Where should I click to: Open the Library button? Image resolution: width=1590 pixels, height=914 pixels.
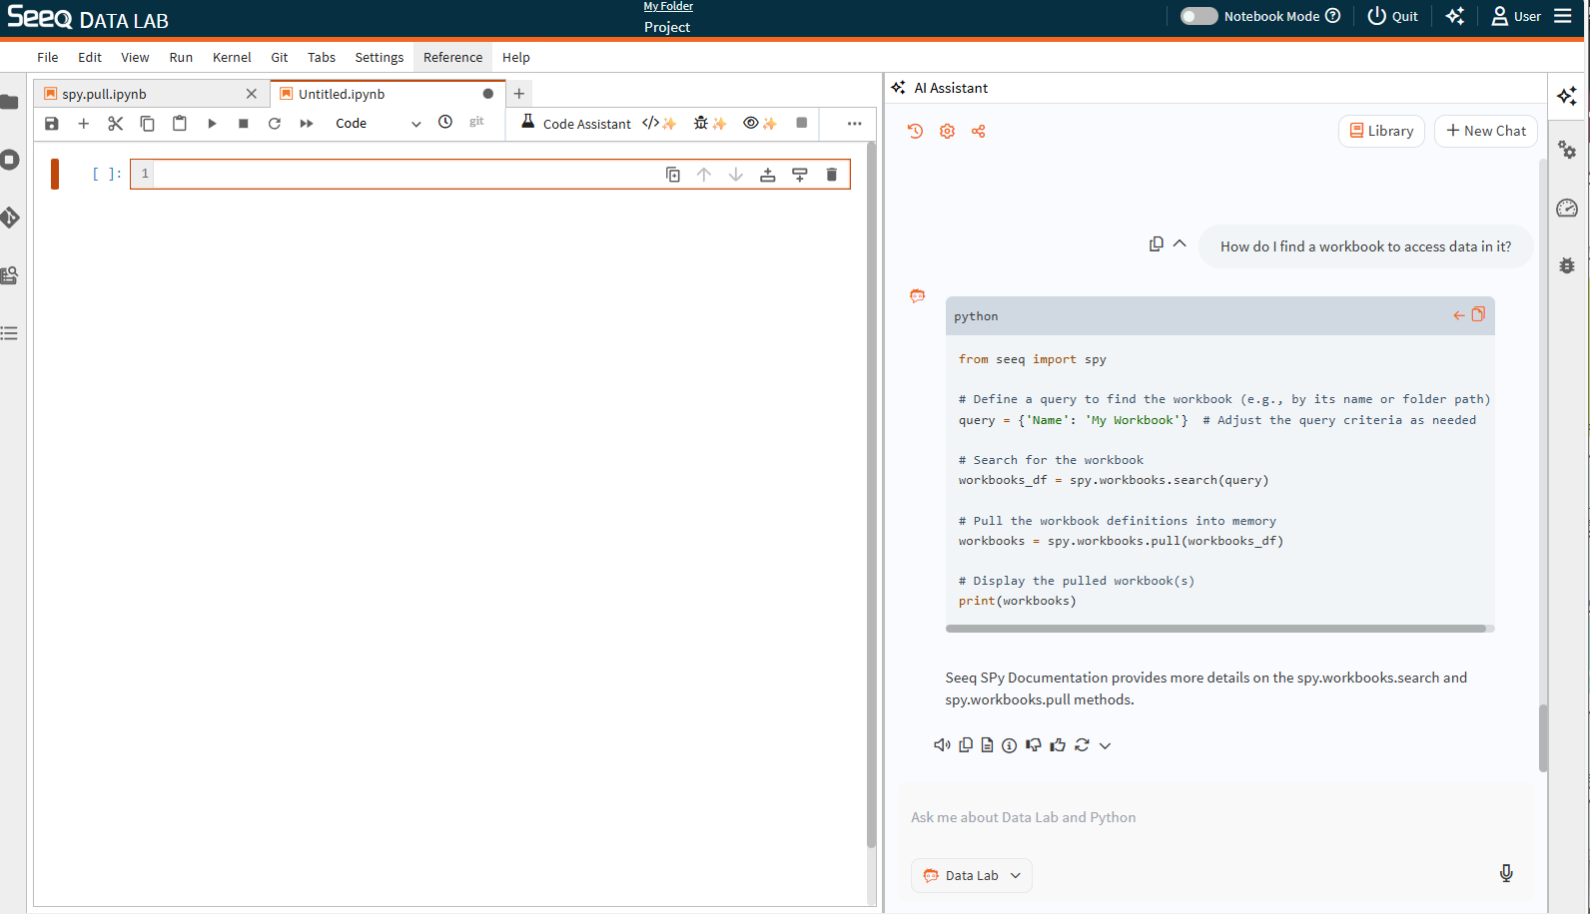[1381, 131]
